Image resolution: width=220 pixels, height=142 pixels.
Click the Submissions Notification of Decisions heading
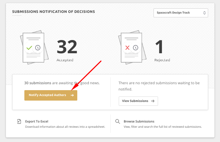point(54,11)
